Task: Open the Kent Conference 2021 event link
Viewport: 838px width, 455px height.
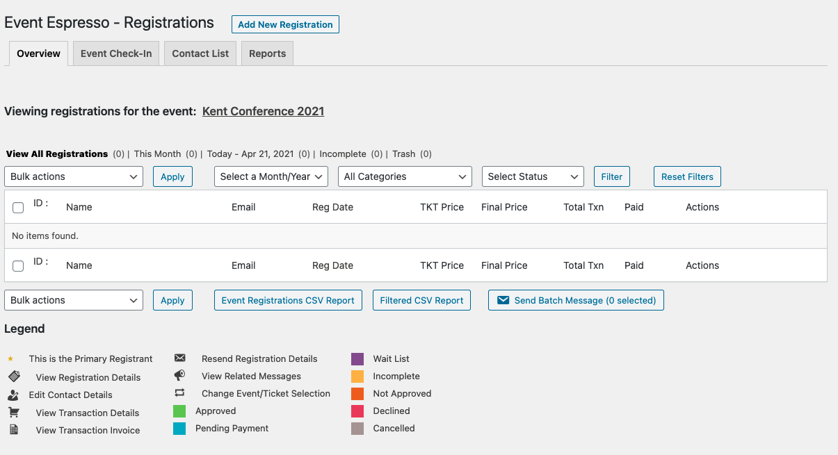Action: [x=263, y=111]
